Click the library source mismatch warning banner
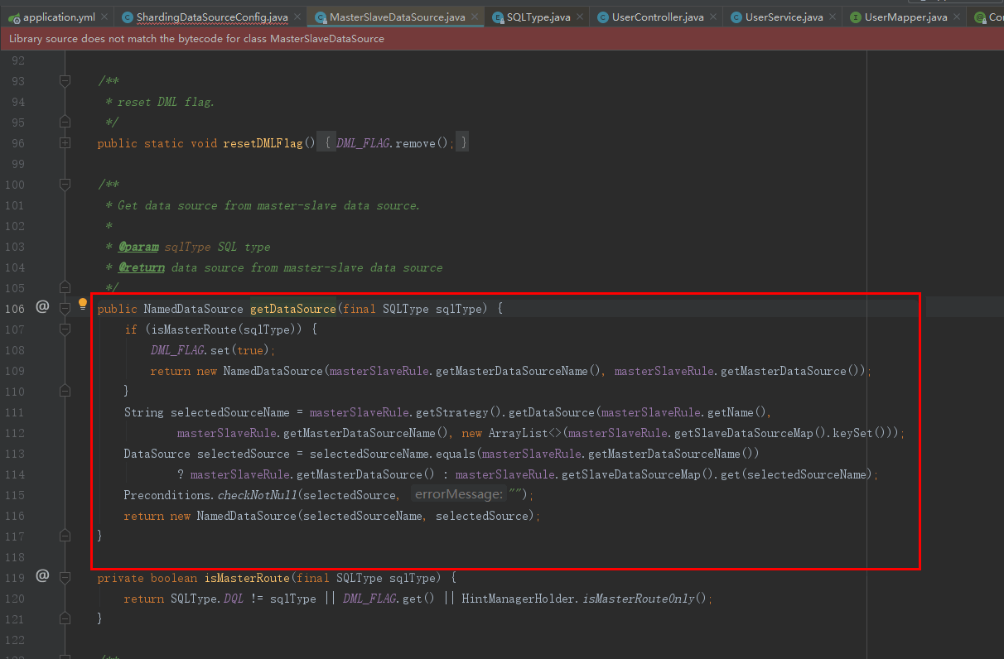The image size is (1004, 659). tap(502, 39)
